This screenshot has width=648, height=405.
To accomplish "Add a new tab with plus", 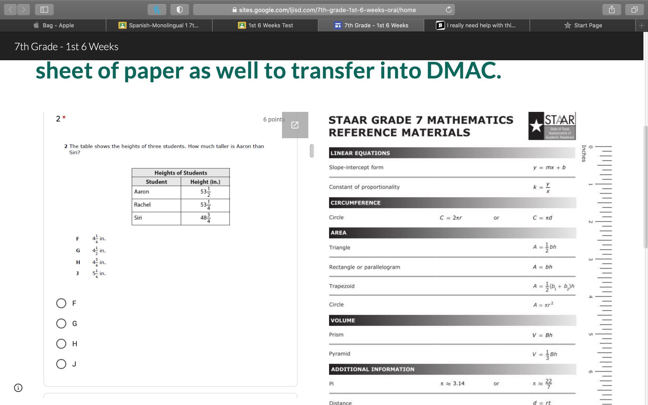I will [x=641, y=26].
